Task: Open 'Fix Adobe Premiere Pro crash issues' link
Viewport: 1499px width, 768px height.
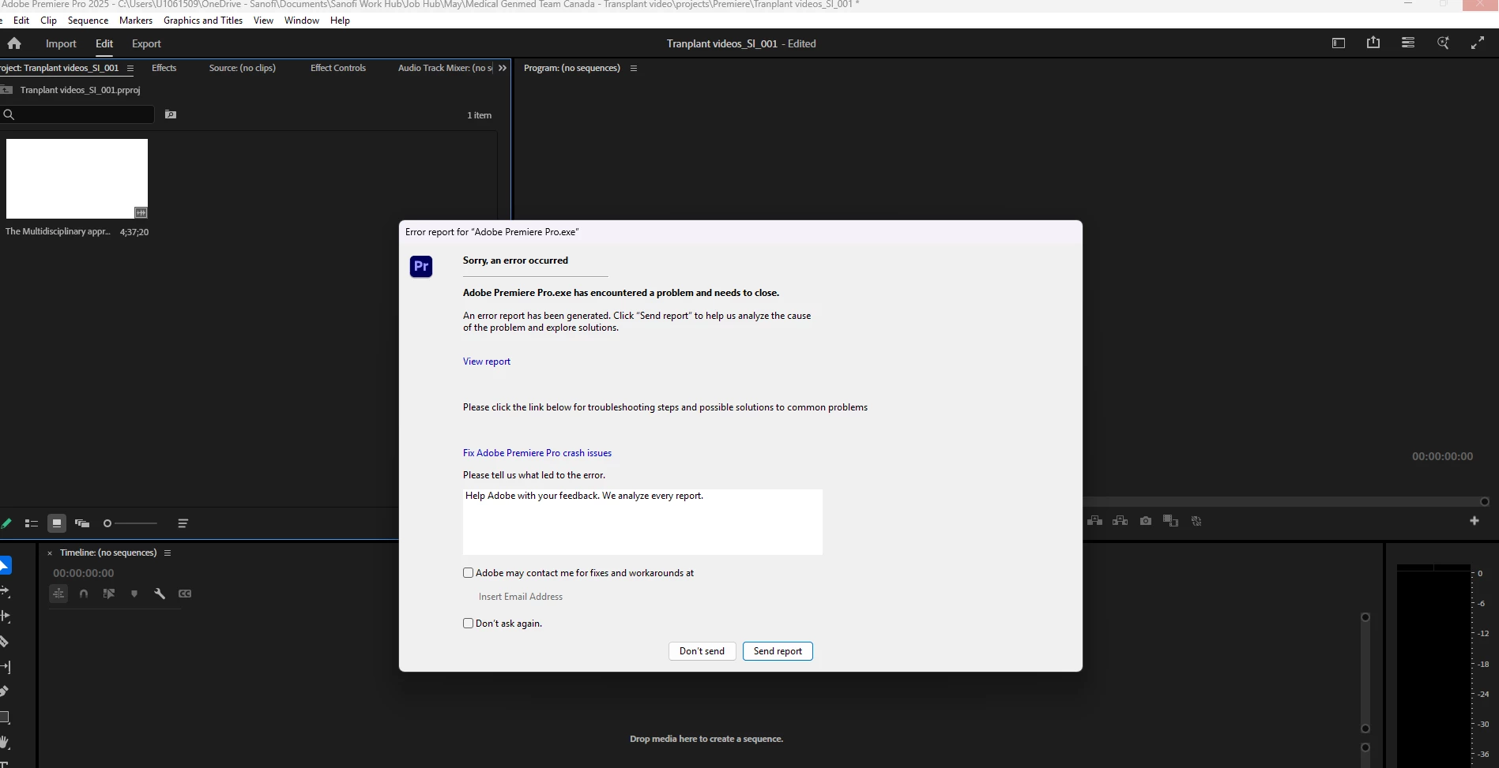Action: point(537,453)
